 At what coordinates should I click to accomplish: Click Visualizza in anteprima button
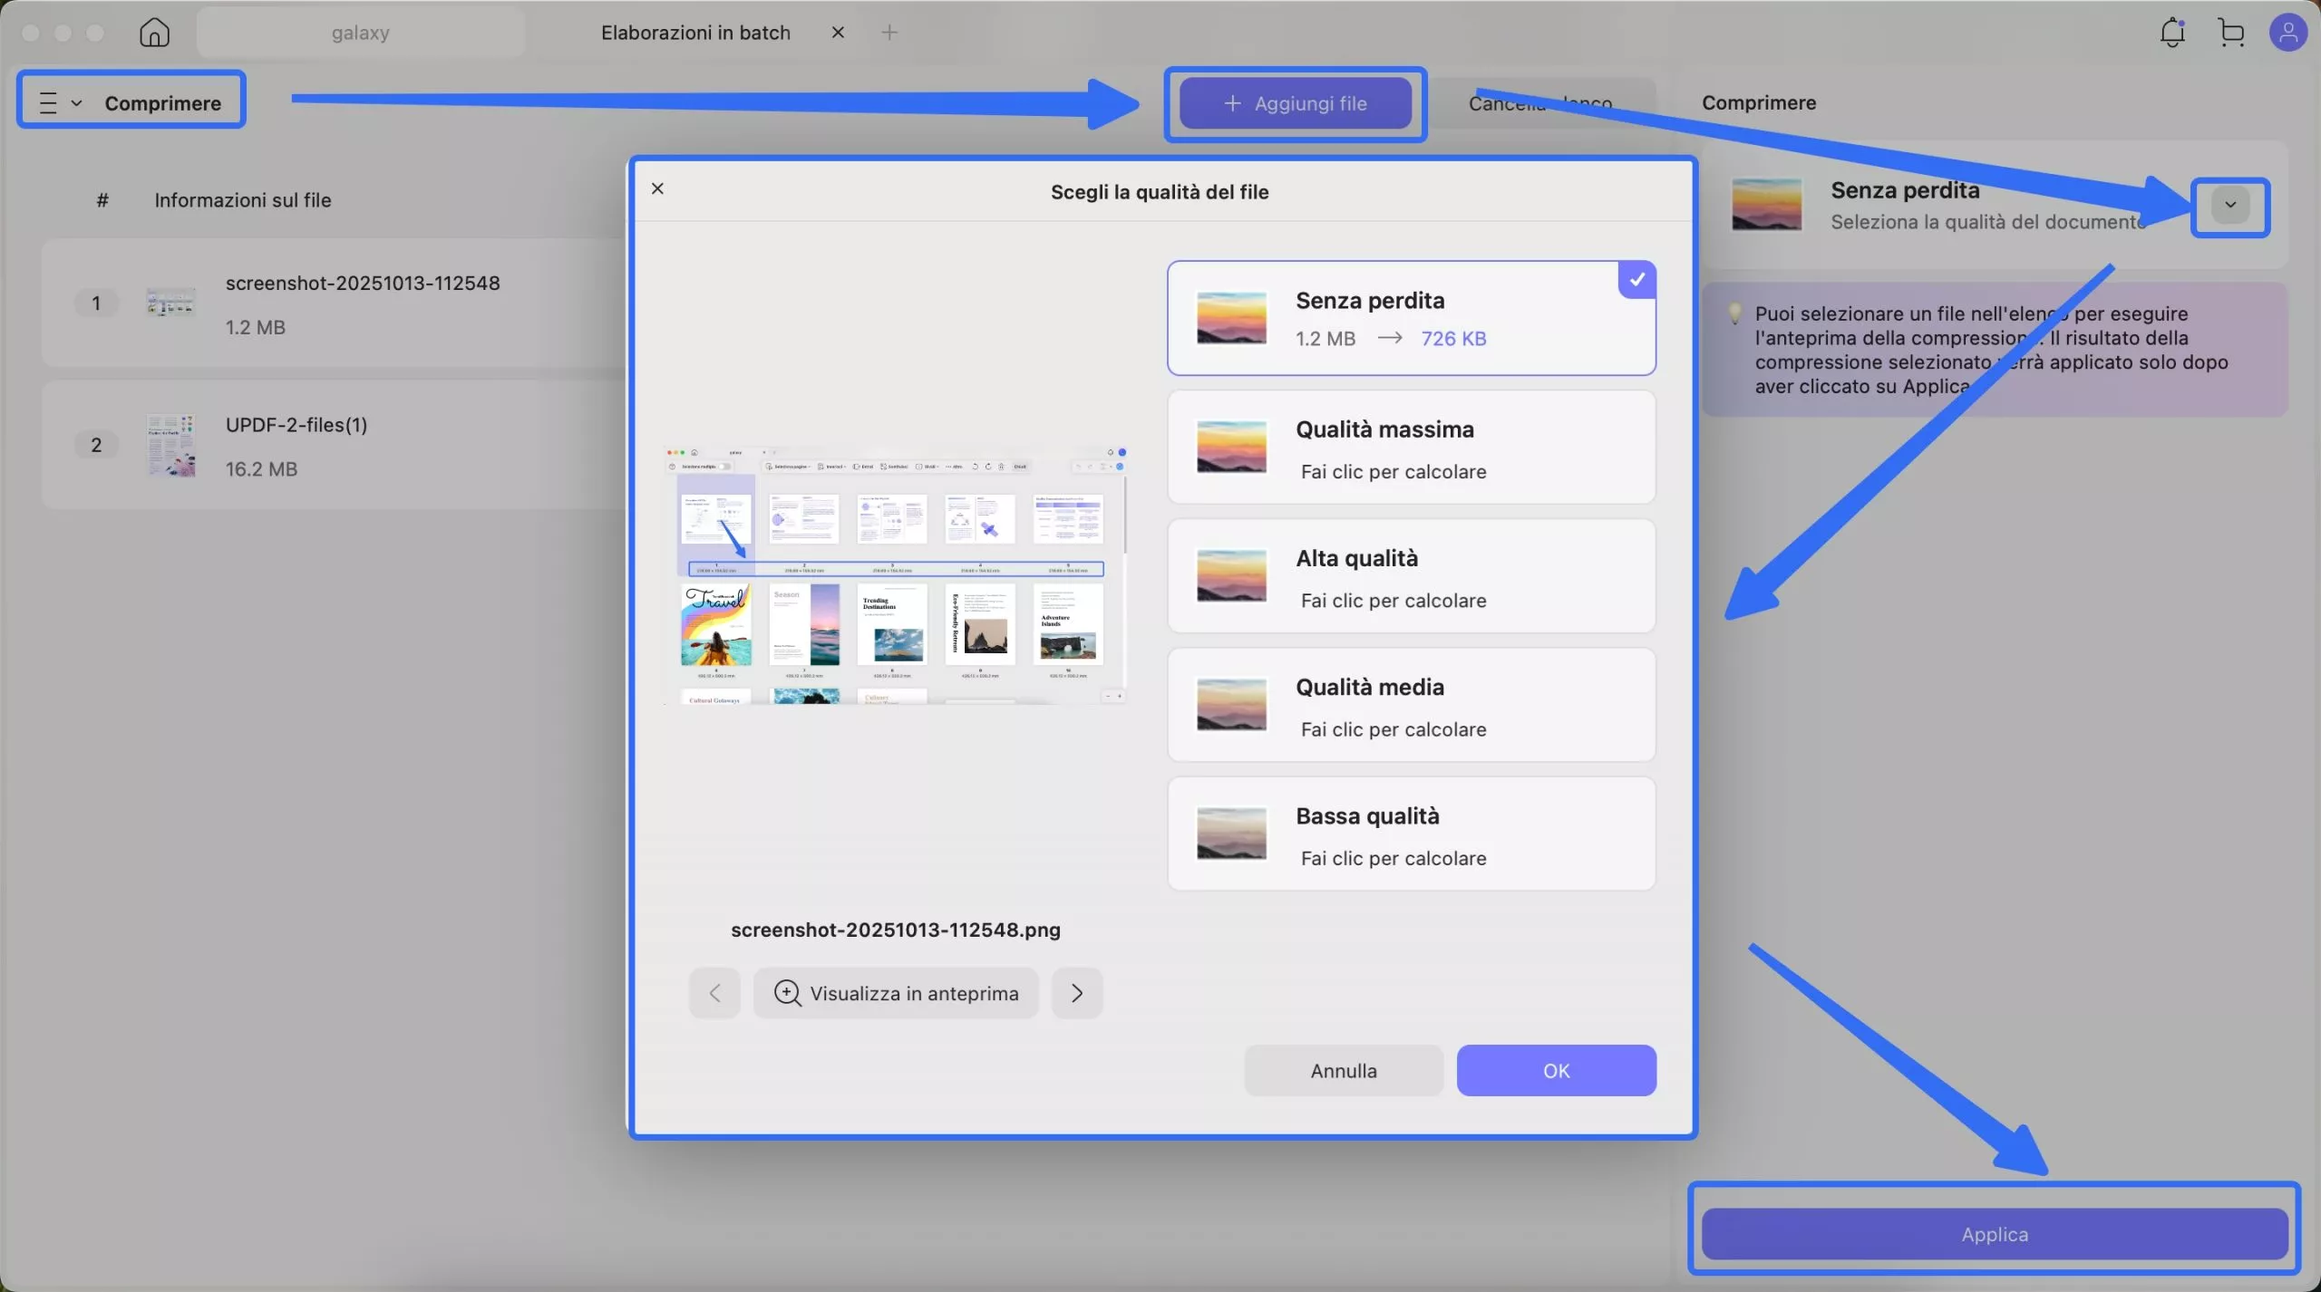point(896,993)
